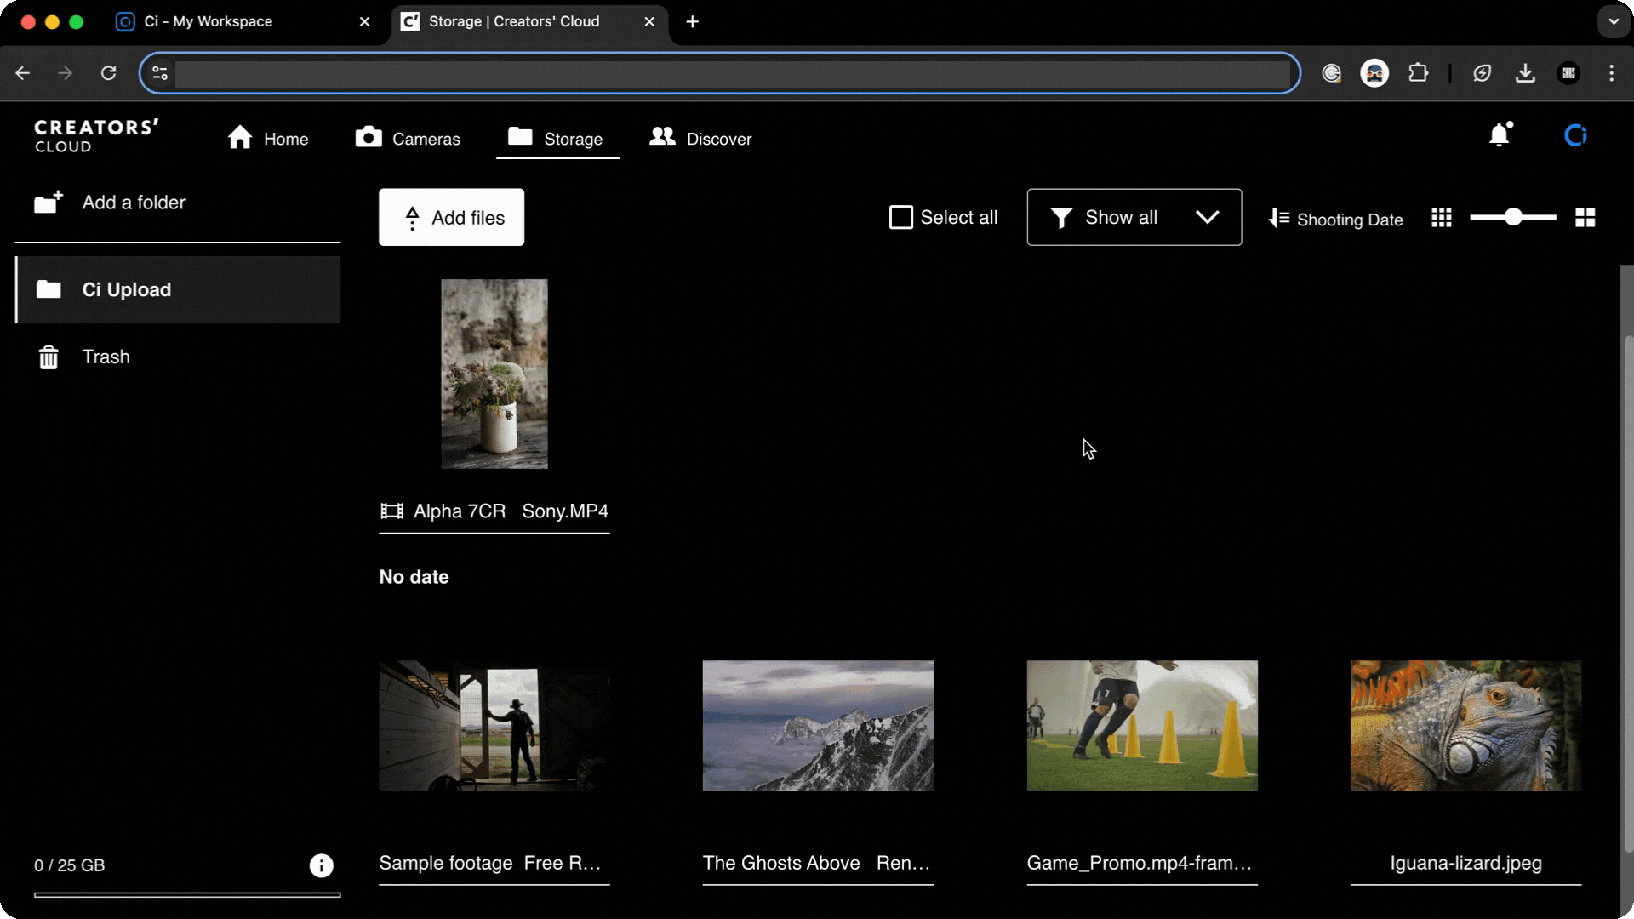The height and width of the screenshot is (919, 1634).
Task: Open browser downloads
Action: (1525, 73)
